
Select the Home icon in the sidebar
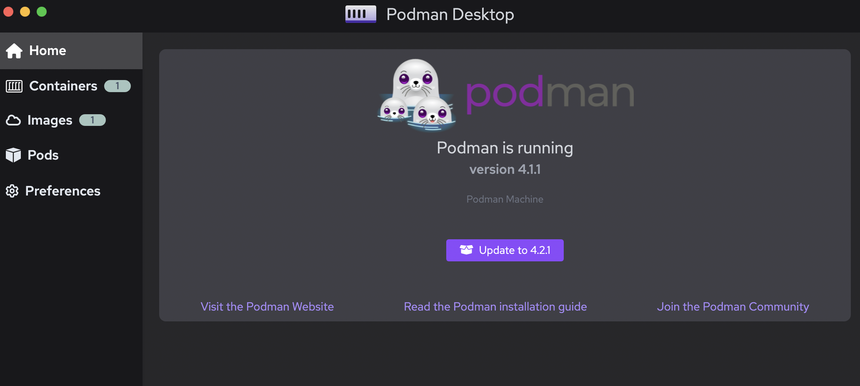[14, 50]
